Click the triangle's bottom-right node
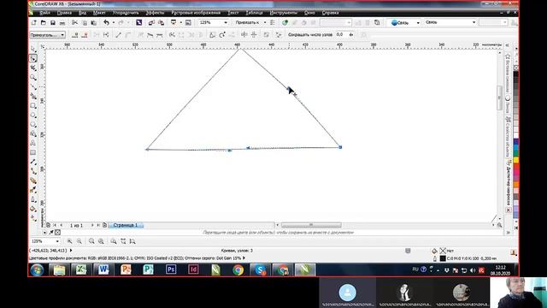 coord(340,147)
